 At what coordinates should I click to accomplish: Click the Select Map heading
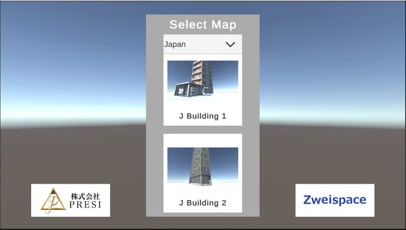coord(203,24)
